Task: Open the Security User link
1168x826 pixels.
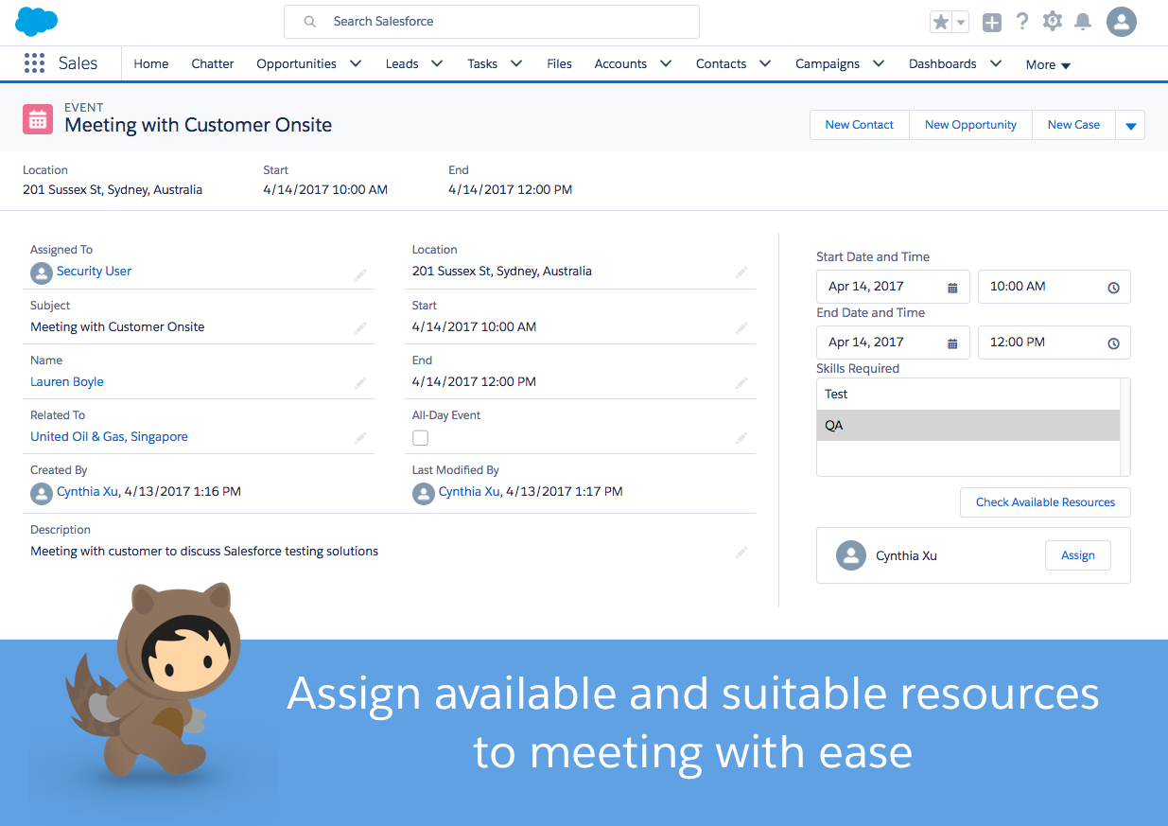Action: 94,272
